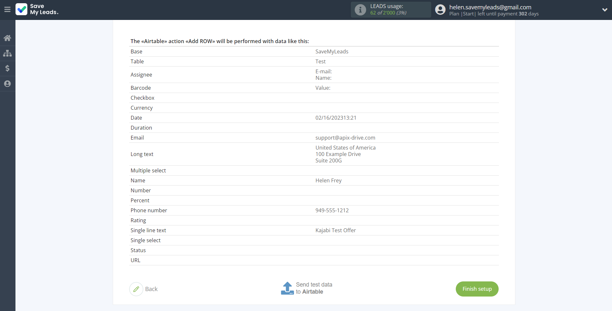Click the Date value 02/16/202313:21

(336, 118)
